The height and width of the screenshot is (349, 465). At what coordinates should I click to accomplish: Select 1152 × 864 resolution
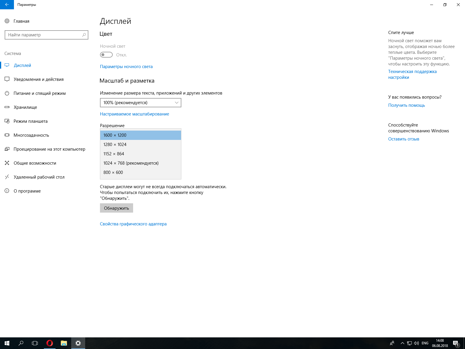pos(141,154)
